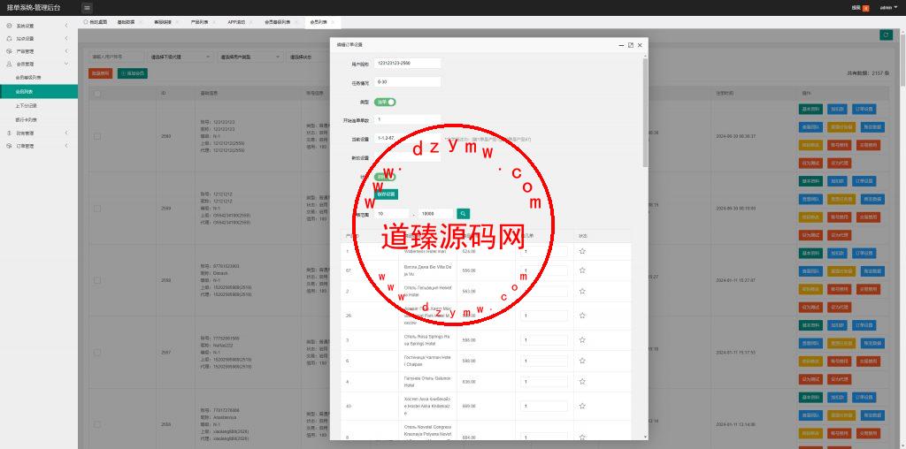Click the star for Hostel Akka Knibekaize

[x=582, y=406]
